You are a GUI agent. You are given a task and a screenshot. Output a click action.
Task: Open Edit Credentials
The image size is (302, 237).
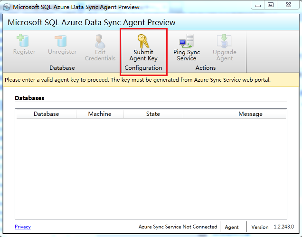(100, 47)
